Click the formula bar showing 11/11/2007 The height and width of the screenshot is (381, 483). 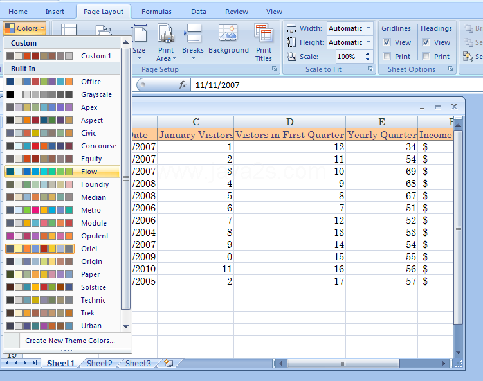[336, 85]
